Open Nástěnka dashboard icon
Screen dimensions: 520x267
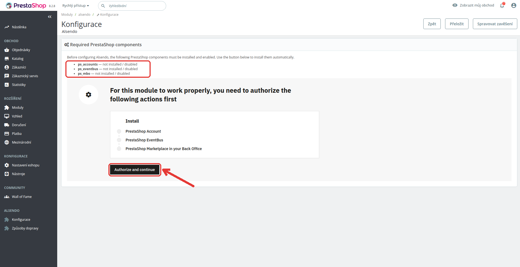(x=7, y=27)
